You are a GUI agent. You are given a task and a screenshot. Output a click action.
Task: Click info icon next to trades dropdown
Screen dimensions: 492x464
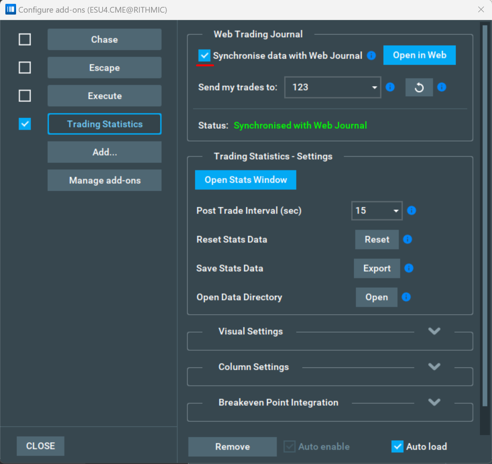[x=390, y=87]
